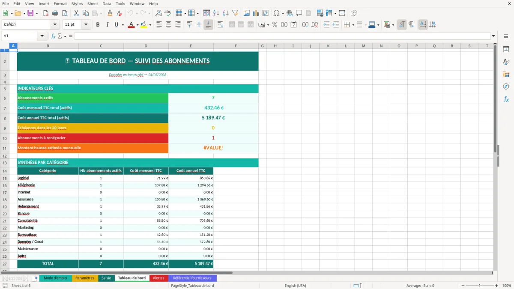Screen dimensions: 514x289
Task: Run the spelling check
Action: pos(167,13)
